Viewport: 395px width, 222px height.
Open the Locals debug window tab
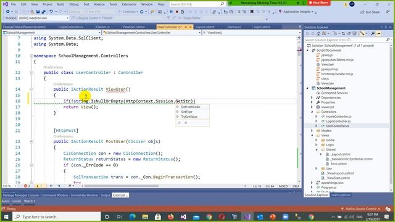(17, 201)
